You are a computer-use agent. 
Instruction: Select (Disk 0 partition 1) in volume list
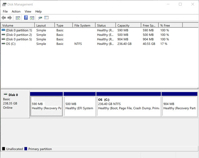(x=19, y=30)
